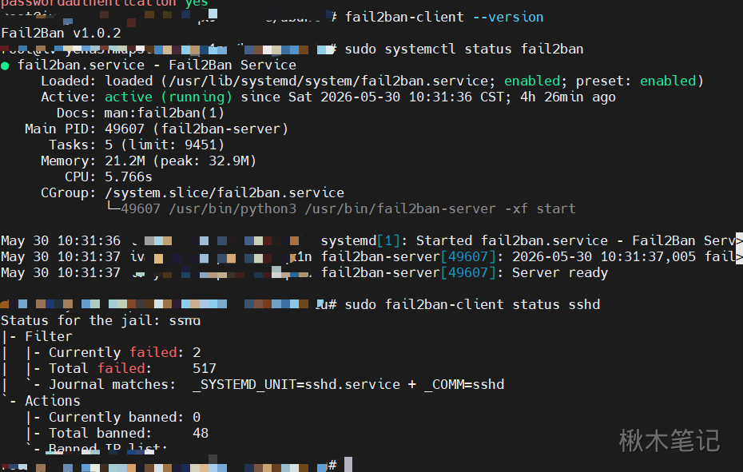Select Memory value '21.2M (peak: 32.9M)'
743x472 pixels.
point(181,161)
